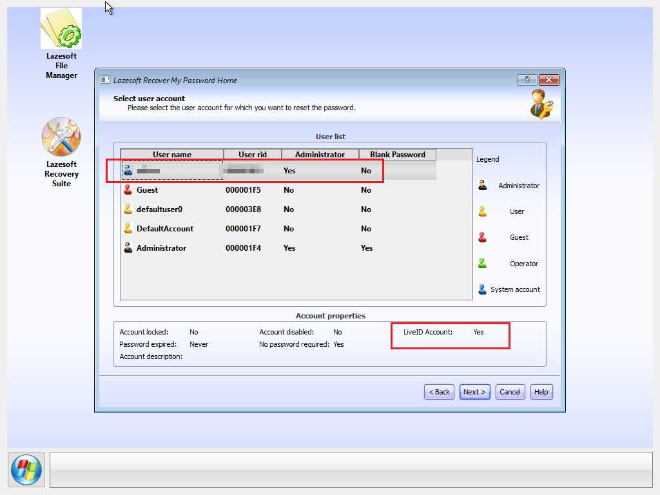Click the Administrator row user icon
The height and width of the screenshot is (495, 660).
128,248
